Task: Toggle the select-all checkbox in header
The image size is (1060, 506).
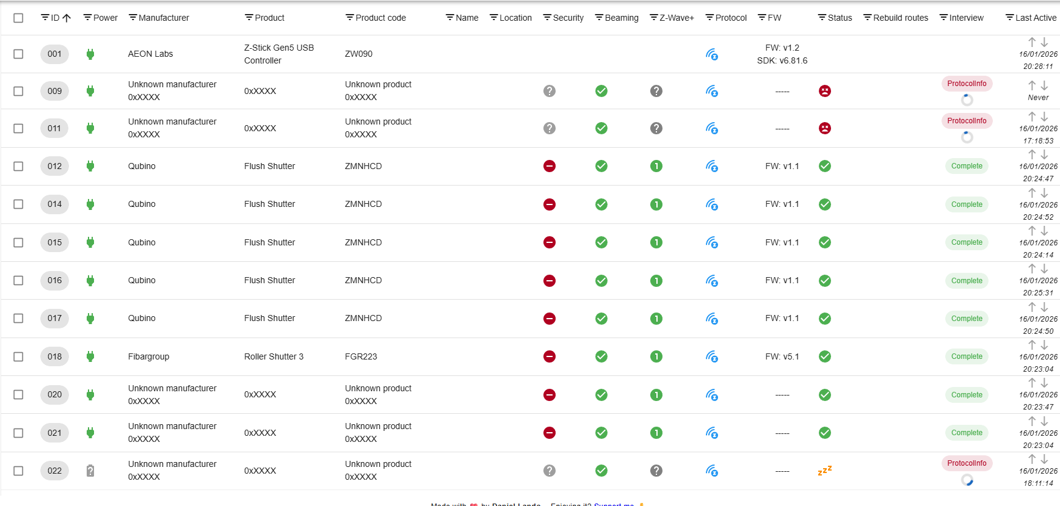Action: click(x=18, y=18)
